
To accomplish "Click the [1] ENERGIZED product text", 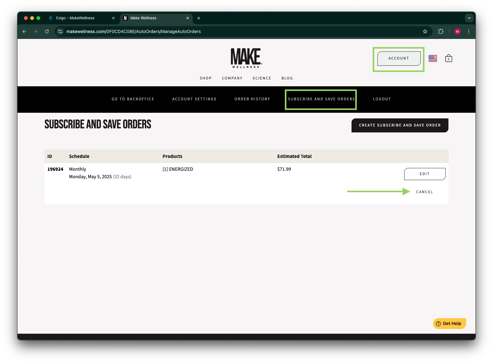I will point(178,169).
